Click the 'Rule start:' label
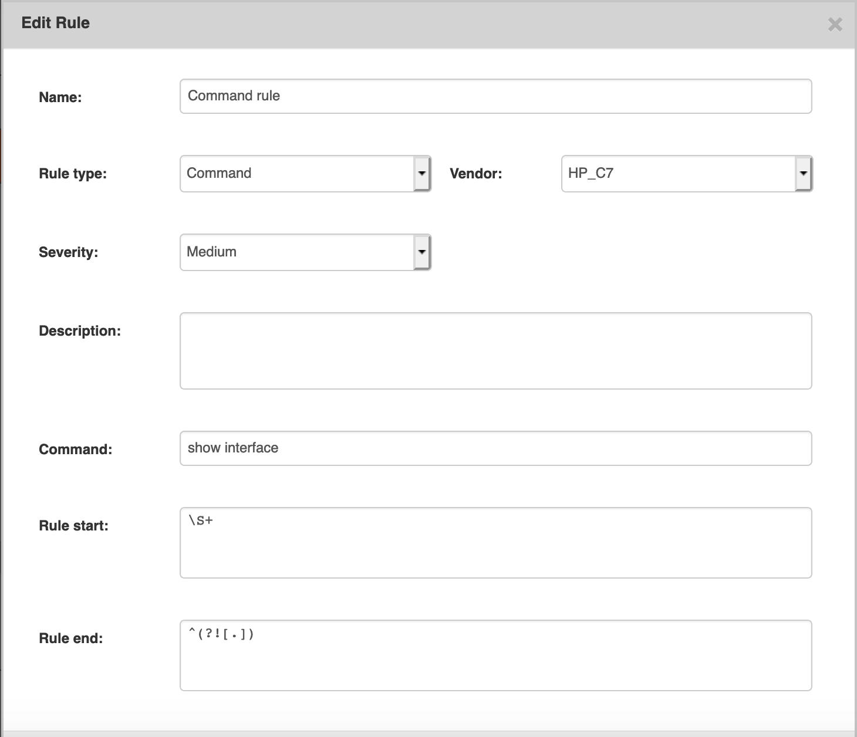 [x=73, y=526]
